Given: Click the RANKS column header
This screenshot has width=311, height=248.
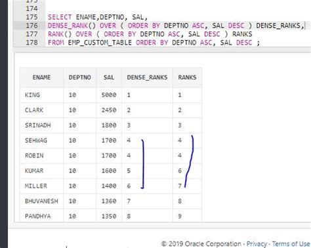Looking at the screenshot, I should pyautogui.click(x=187, y=77).
